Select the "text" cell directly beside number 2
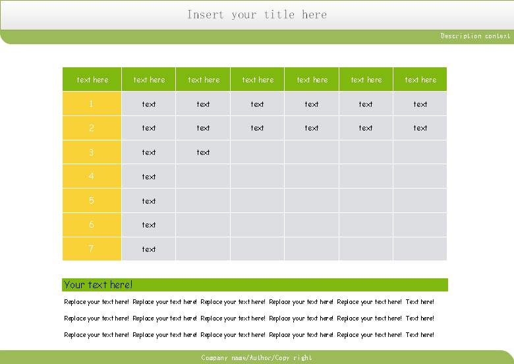 click(148, 128)
